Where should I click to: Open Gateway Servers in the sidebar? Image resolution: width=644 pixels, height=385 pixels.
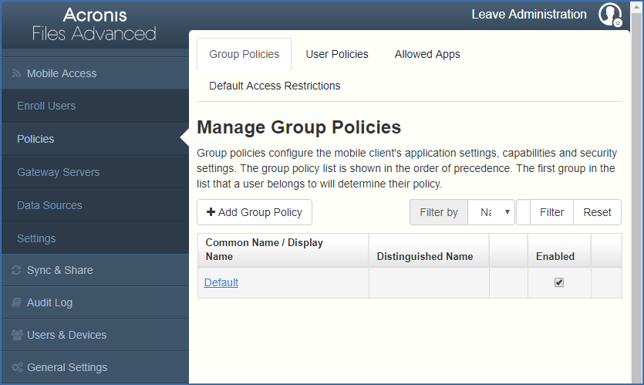pos(95,172)
